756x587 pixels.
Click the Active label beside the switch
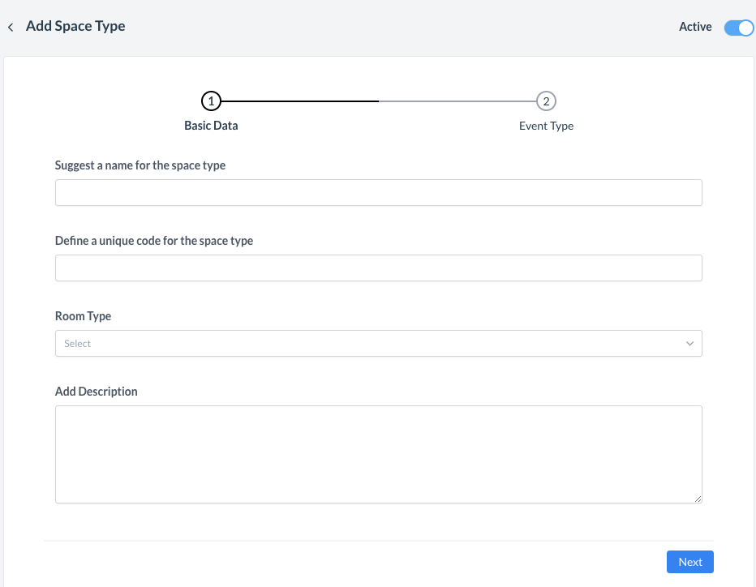pos(695,27)
